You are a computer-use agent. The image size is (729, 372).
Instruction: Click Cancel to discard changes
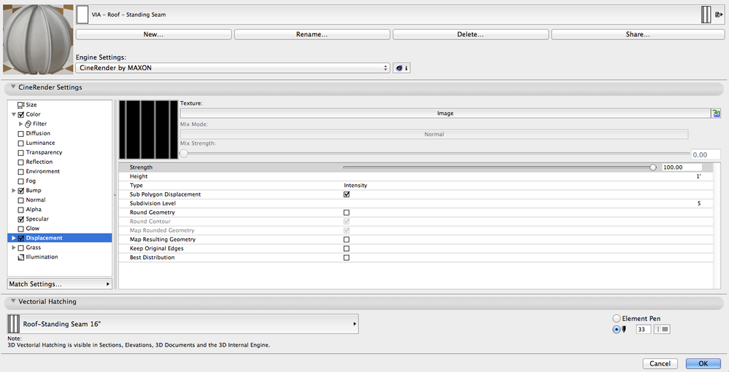(660, 364)
